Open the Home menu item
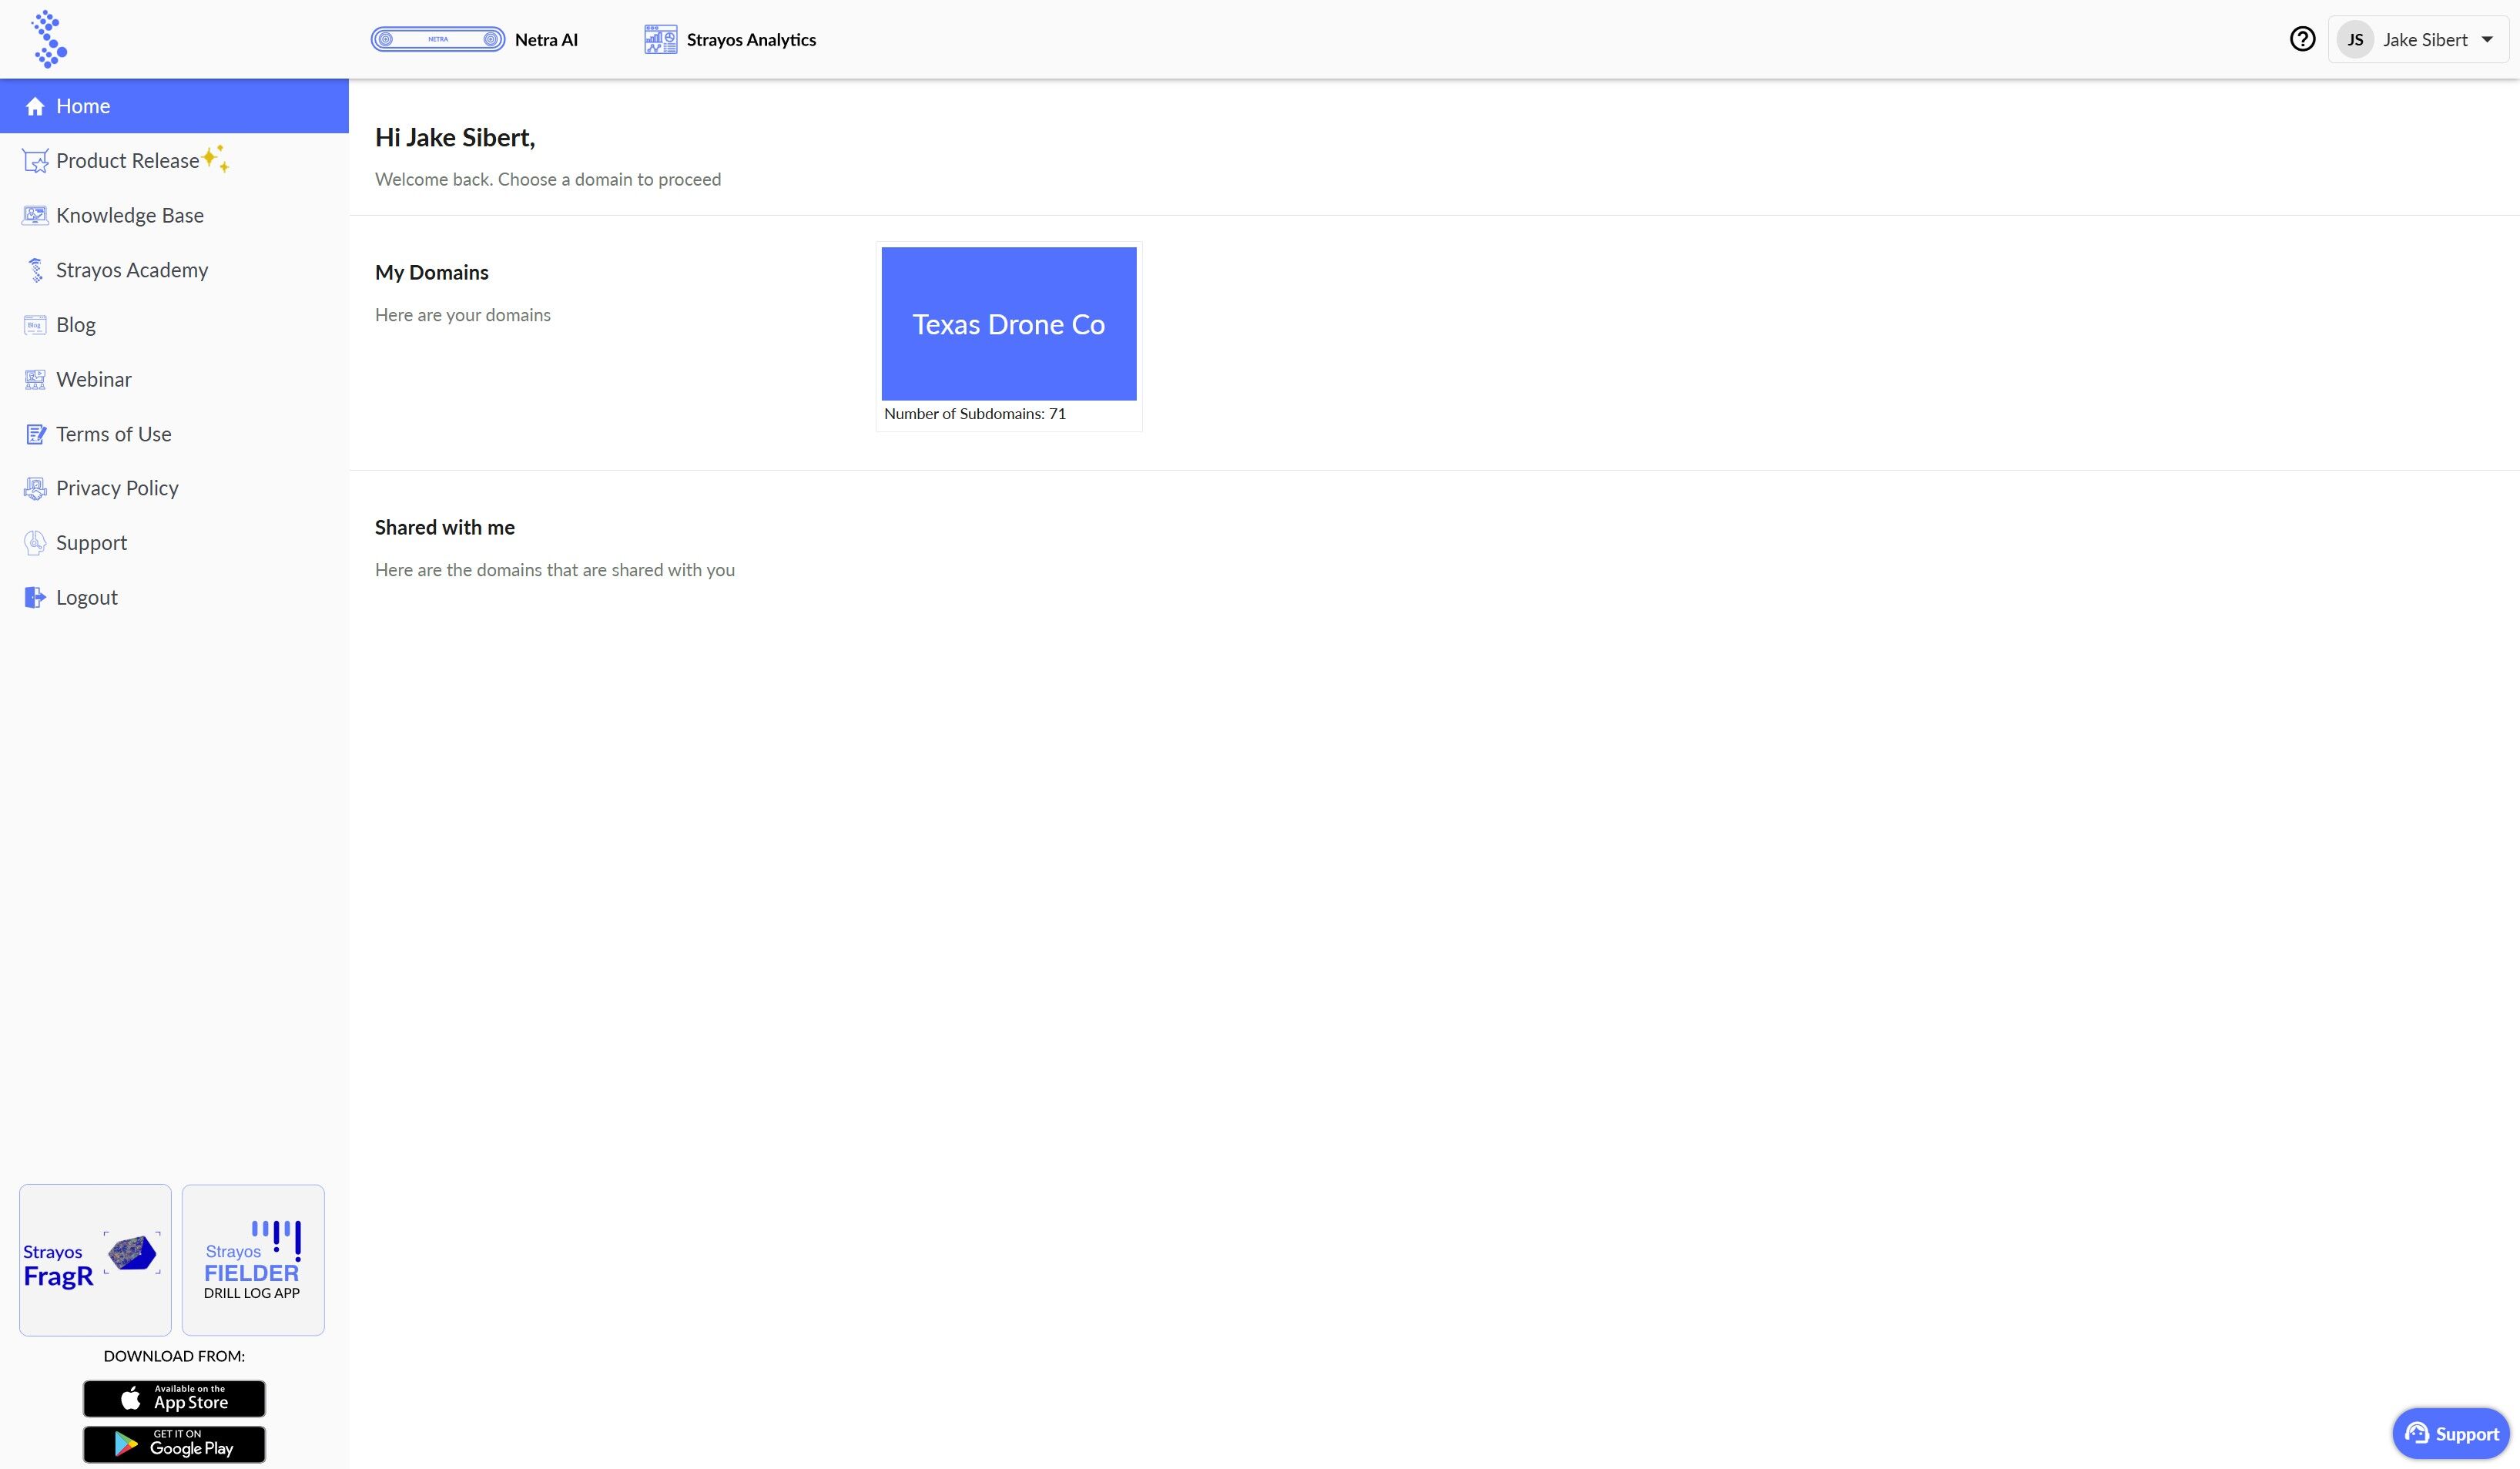2520x1469 pixels. click(x=174, y=106)
